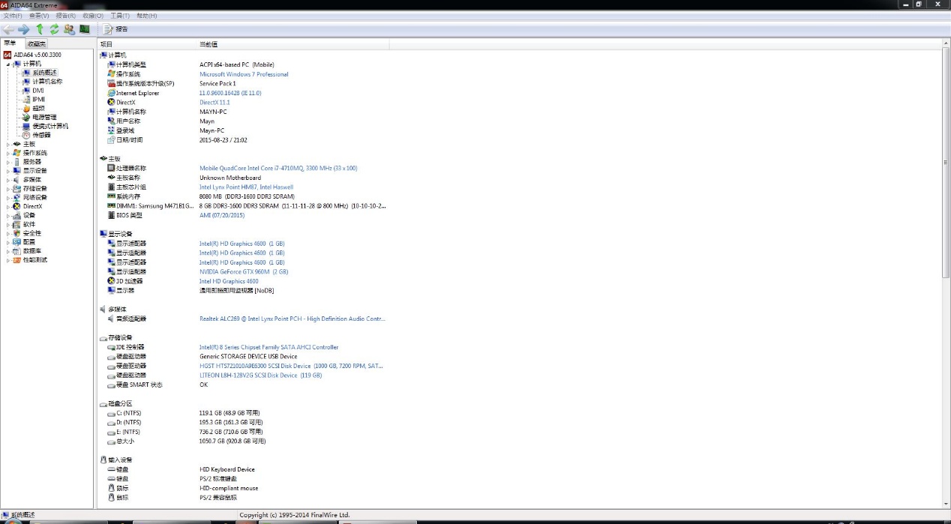Open the 传感器 sensor page in the tree
This screenshot has width=951, height=524.
coord(41,135)
